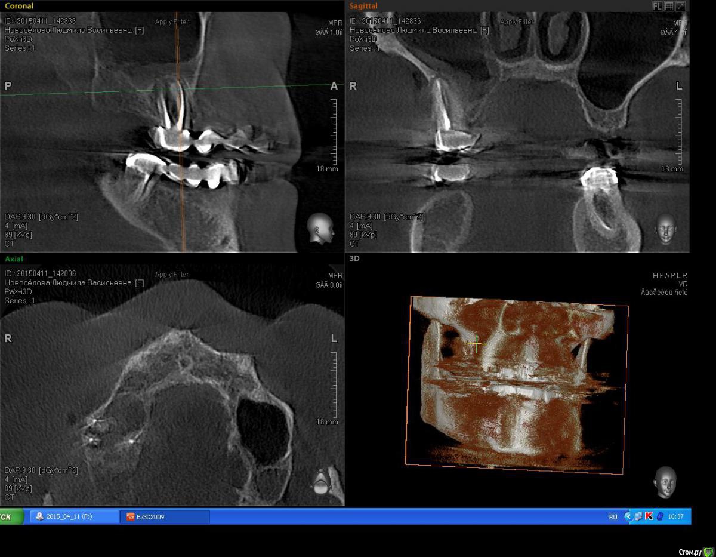Click the head orientation icon in Sagittal view
Screen dimensions: 716x557
pos(665,228)
